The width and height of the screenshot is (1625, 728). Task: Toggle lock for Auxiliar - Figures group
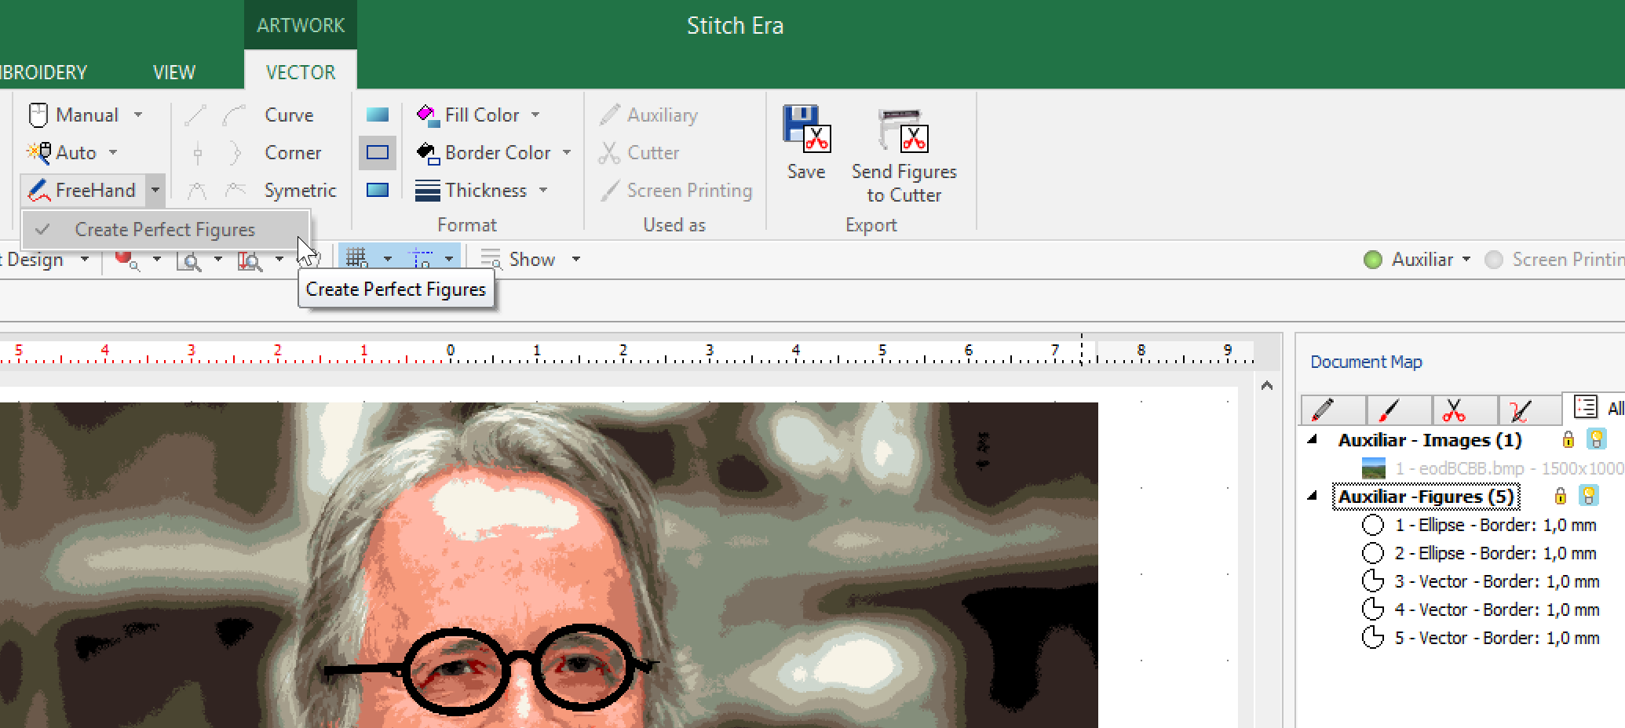click(x=1561, y=497)
